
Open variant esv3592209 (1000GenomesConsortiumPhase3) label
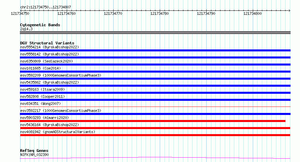(61, 75)
